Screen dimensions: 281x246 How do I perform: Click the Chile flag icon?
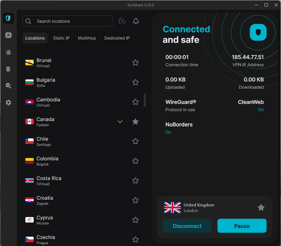[x=29, y=141]
